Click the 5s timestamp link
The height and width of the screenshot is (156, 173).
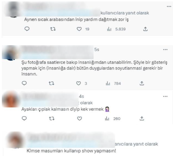97,50
